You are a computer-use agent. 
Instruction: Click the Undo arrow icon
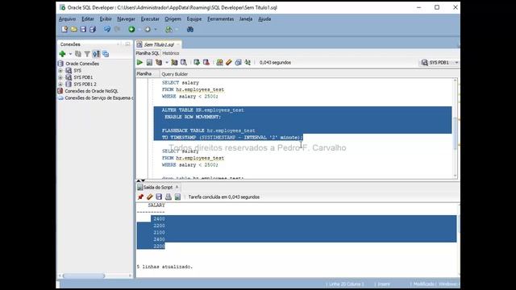tap(107, 29)
